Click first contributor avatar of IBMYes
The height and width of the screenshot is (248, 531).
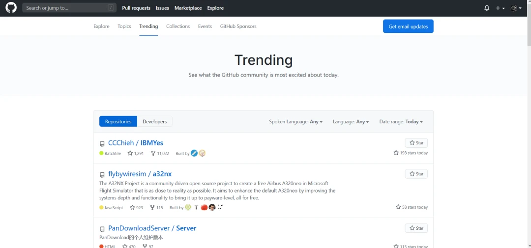coord(194,153)
